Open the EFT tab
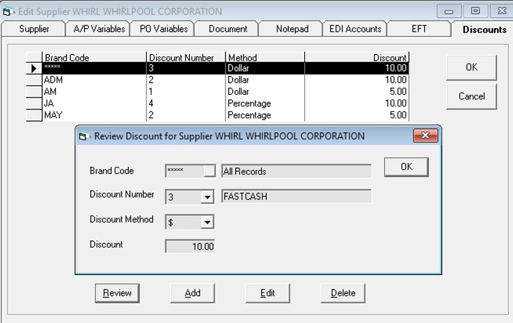The image size is (513, 323). [419, 29]
